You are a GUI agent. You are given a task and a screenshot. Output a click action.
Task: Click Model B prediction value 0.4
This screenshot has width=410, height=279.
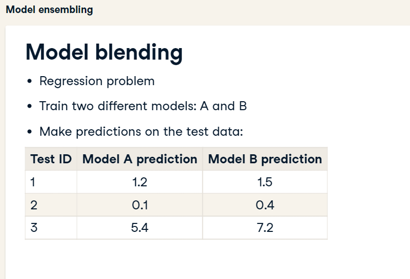click(265, 205)
